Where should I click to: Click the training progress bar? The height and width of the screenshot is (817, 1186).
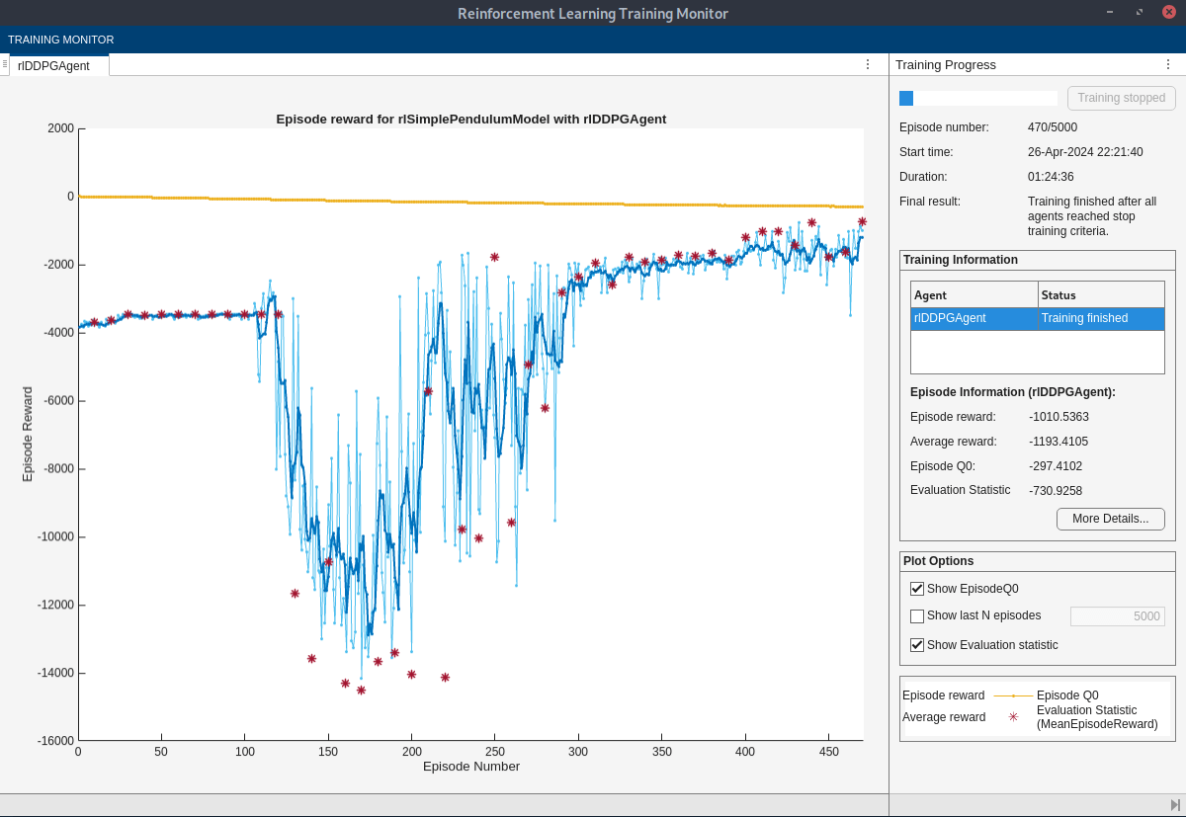(978, 98)
